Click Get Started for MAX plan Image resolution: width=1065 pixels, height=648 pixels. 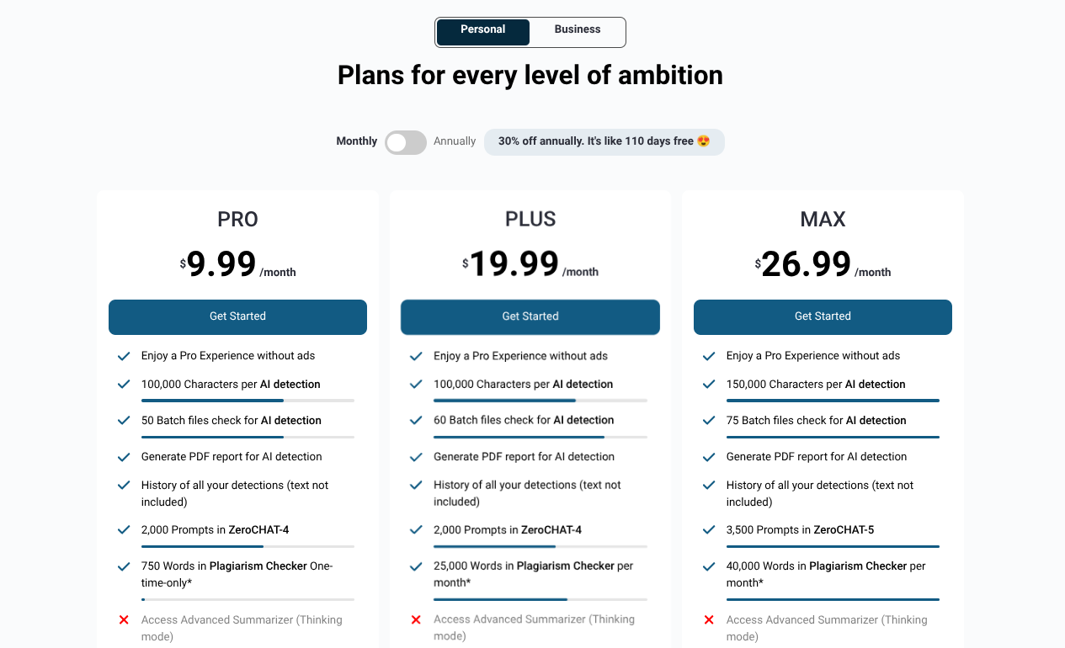[823, 317]
